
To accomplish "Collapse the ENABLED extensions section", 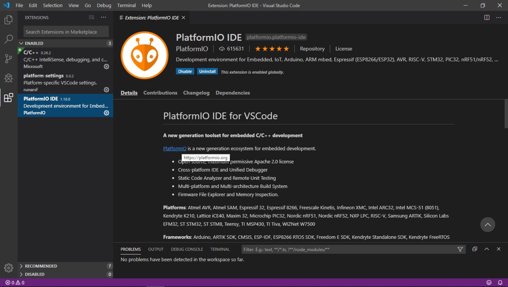I will coord(21,43).
